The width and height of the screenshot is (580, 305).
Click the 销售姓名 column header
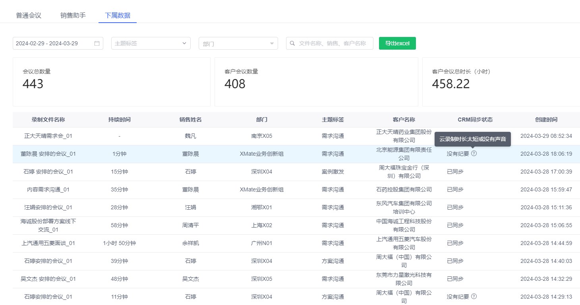(191, 120)
